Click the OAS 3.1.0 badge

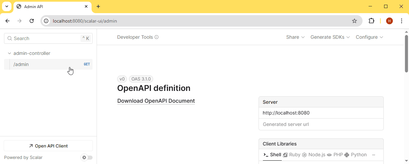click(141, 79)
